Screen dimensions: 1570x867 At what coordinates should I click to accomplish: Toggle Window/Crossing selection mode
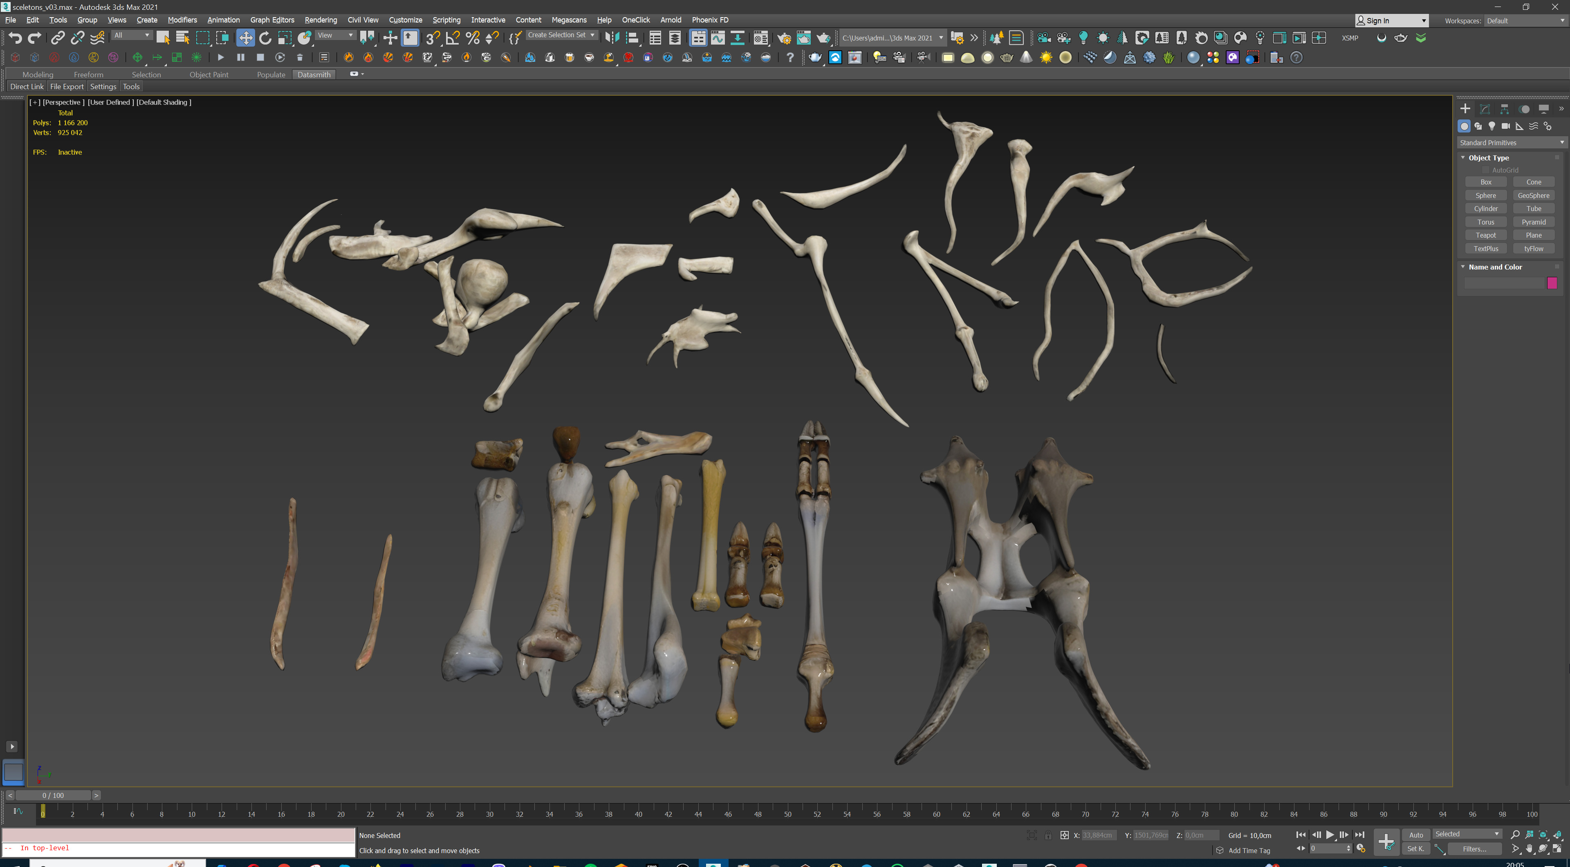[222, 38]
